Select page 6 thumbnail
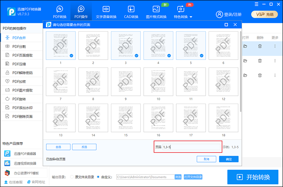 point(223,46)
